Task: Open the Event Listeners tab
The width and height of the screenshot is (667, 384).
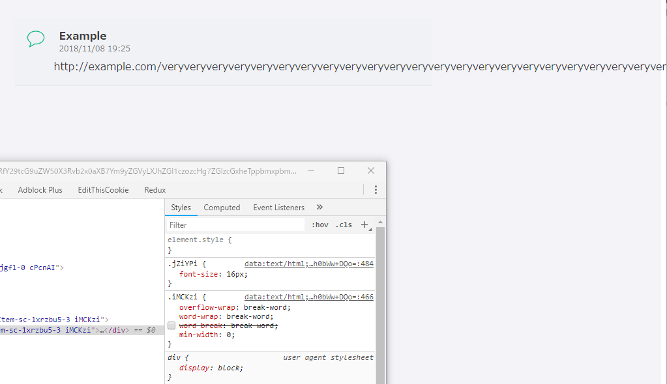Action: tap(278, 207)
